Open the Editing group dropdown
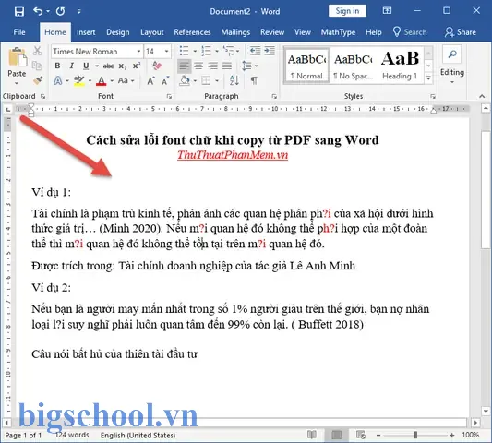The height and width of the screenshot is (443, 492). (x=451, y=66)
